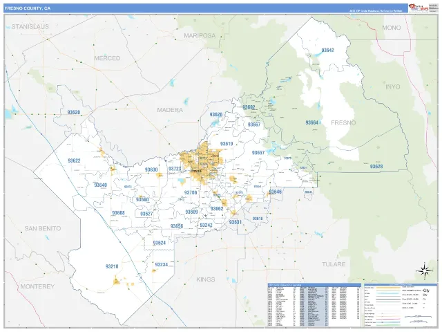Click ZIP code label 93628
442x332 pixels.
(x=376, y=166)
